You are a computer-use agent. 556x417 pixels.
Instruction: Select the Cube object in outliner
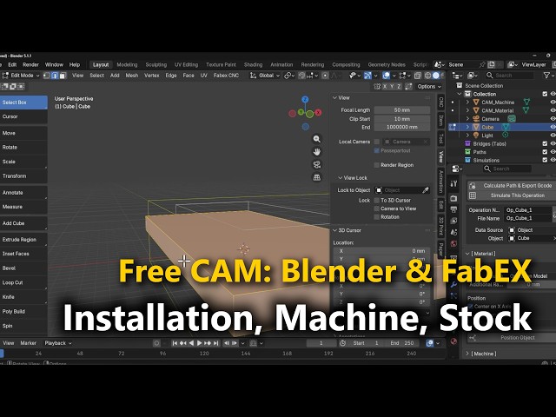tap(487, 127)
